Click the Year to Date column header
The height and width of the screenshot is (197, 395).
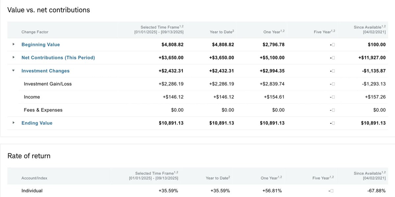221,32
